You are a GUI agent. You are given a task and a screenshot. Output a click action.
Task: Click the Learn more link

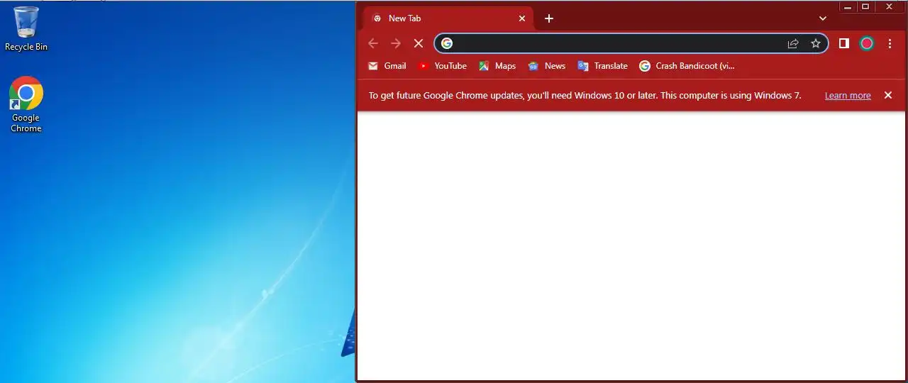[848, 96]
